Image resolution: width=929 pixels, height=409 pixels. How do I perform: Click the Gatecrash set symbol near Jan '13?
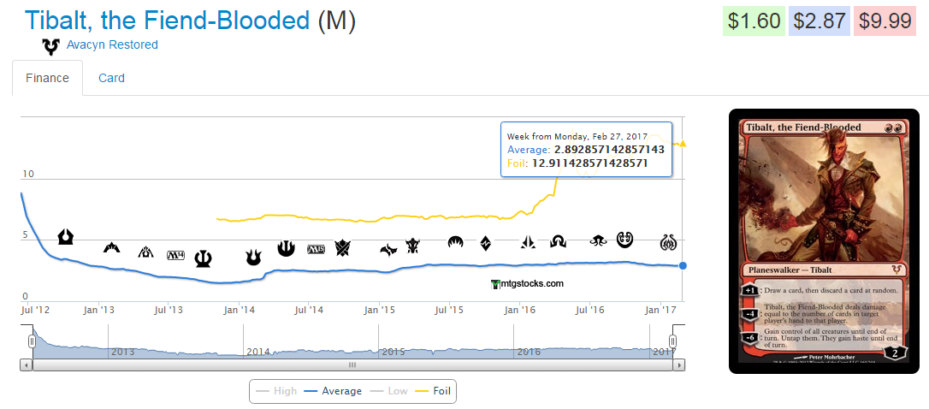click(x=111, y=247)
